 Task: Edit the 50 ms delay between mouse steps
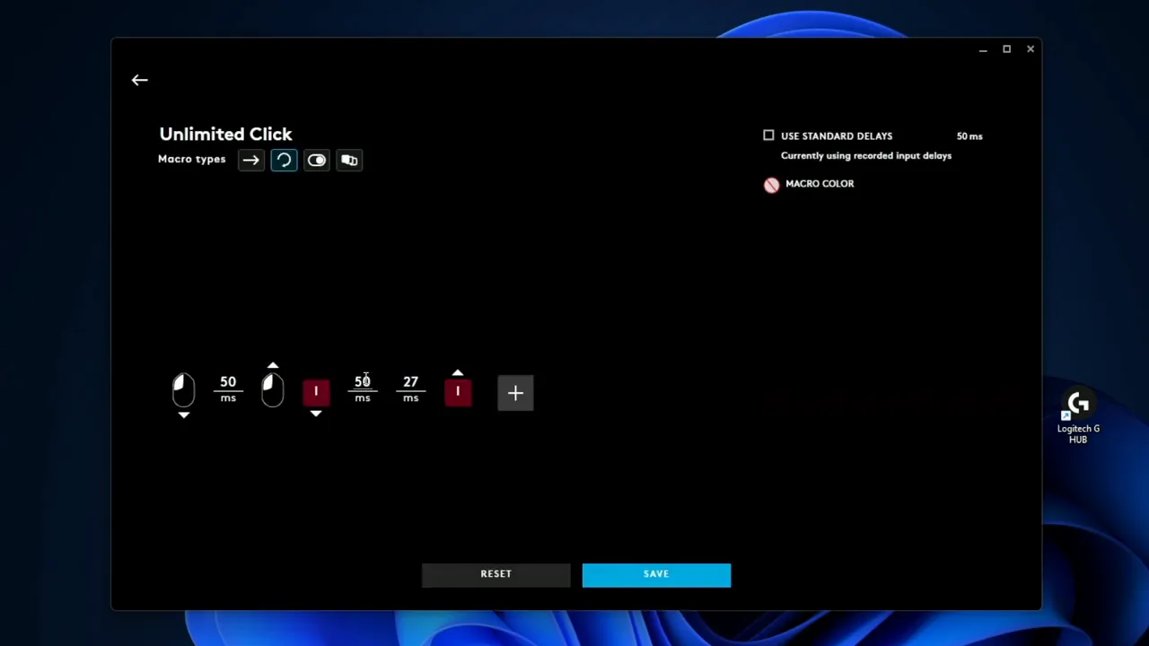(228, 388)
